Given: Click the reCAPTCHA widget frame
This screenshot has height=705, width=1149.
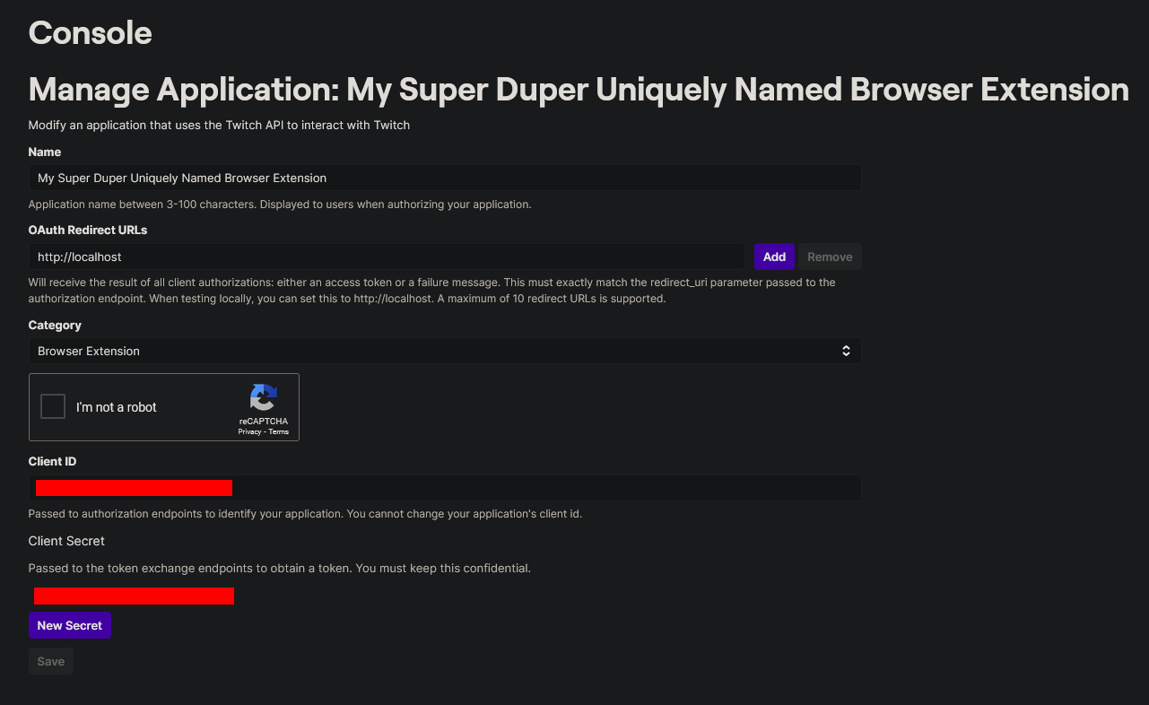Looking at the screenshot, I should tap(164, 407).
